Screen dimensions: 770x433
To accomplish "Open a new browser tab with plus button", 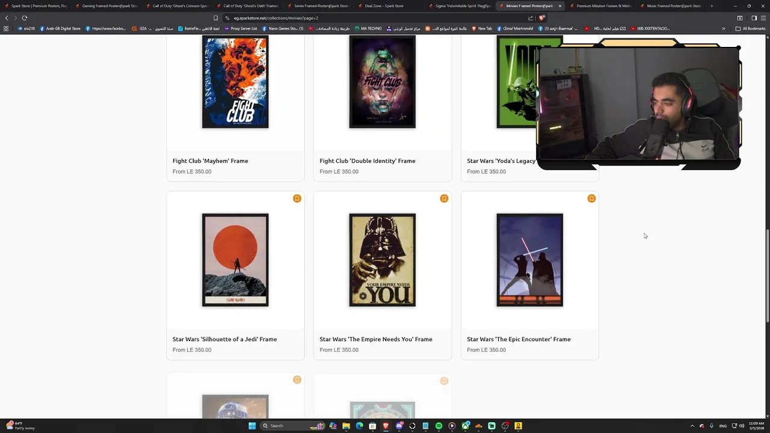I will click(712, 6).
